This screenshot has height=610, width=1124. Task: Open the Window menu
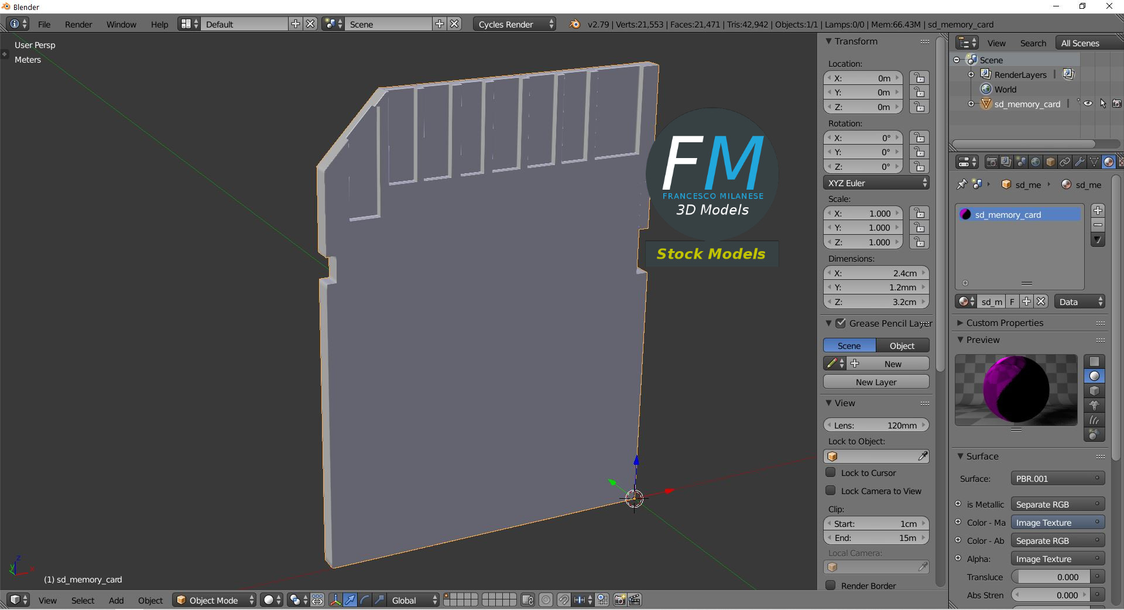click(121, 24)
